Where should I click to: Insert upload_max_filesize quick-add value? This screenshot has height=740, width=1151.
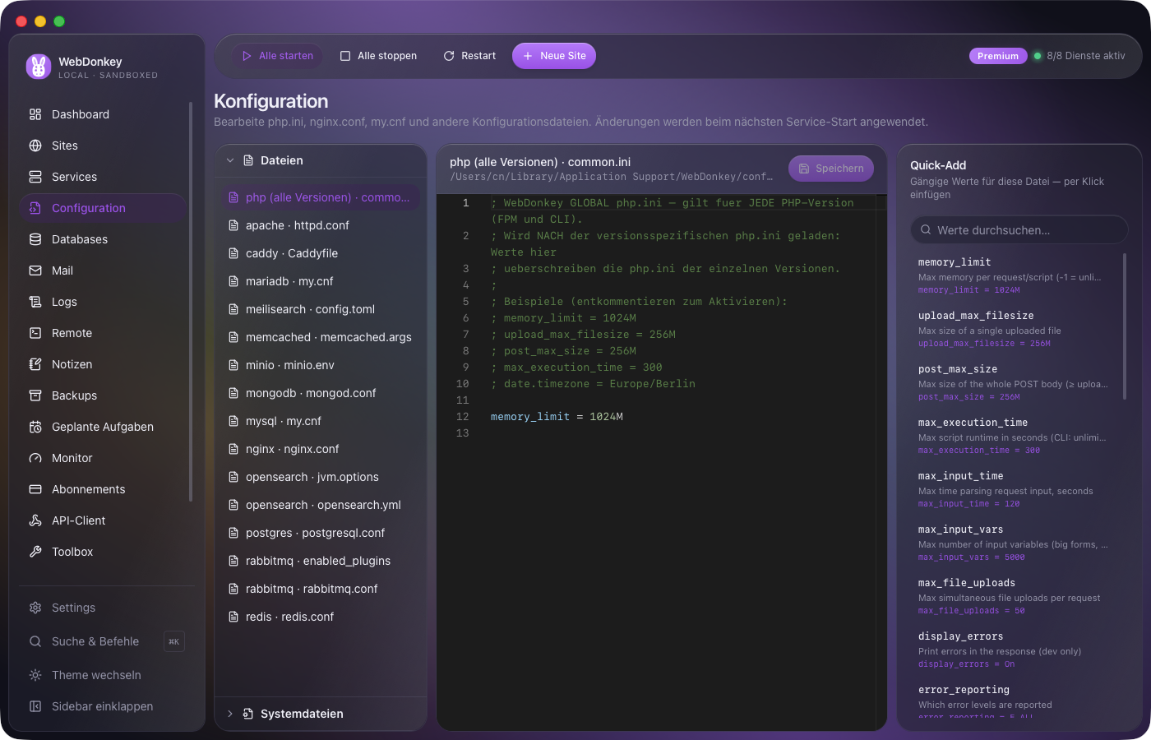(x=1015, y=329)
